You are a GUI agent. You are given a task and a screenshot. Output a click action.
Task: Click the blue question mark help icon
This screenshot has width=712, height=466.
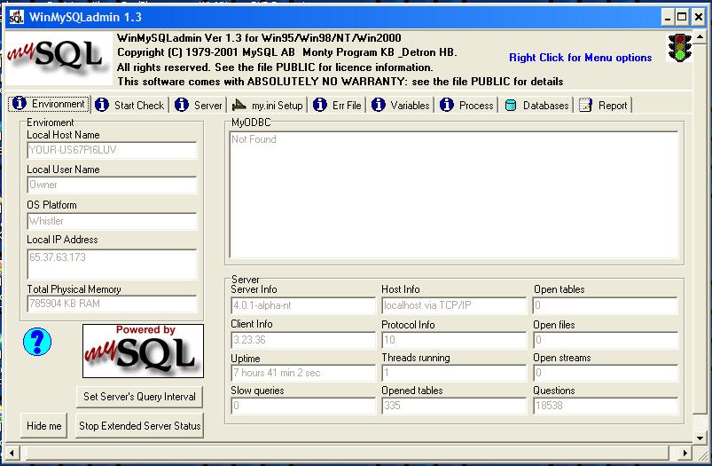(x=37, y=342)
